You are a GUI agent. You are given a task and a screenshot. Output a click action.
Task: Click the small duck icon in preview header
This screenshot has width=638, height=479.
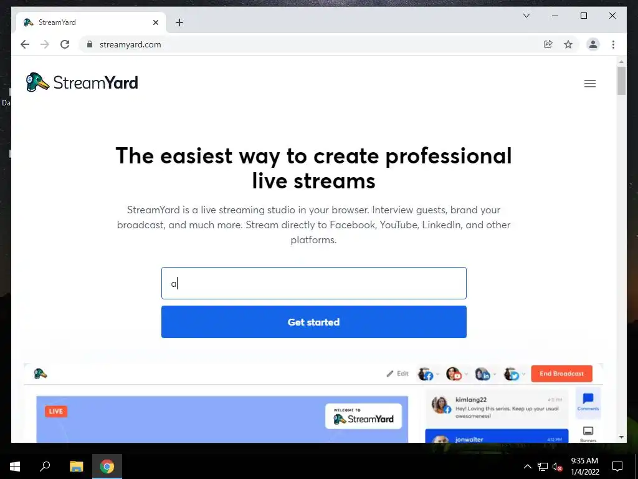coord(40,374)
